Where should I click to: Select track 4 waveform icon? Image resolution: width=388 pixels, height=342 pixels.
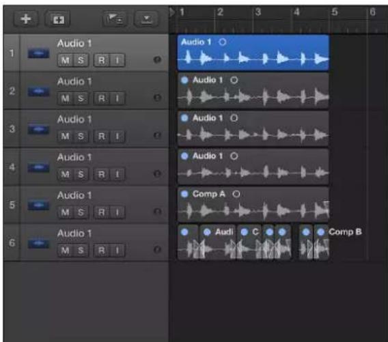coord(38,168)
